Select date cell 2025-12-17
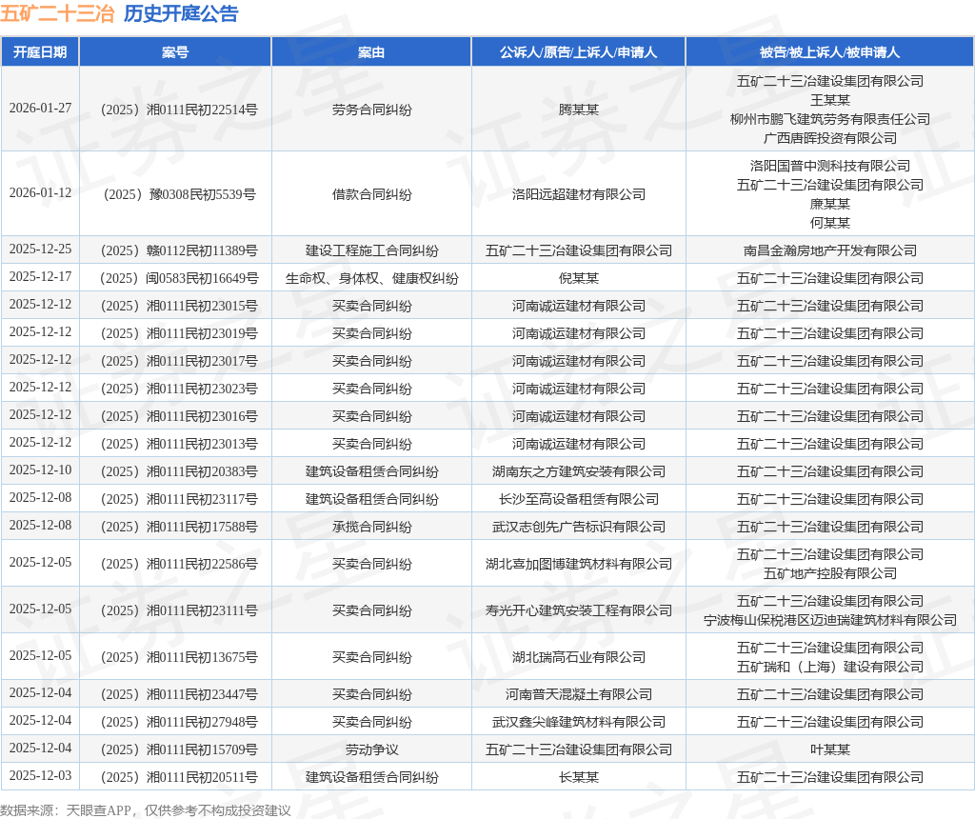The height and width of the screenshot is (819, 975). 40,276
